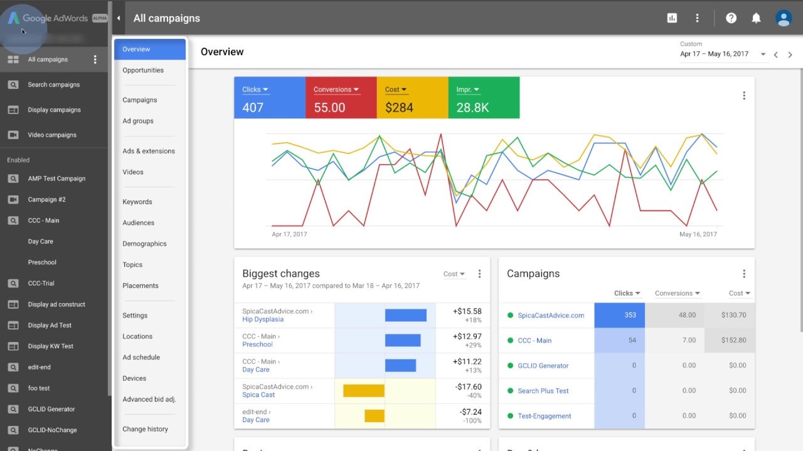Viewport: 803px width, 451px height.
Task: Open the Conversions dropdown in the Campaigns card
Action: [x=677, y=293]
